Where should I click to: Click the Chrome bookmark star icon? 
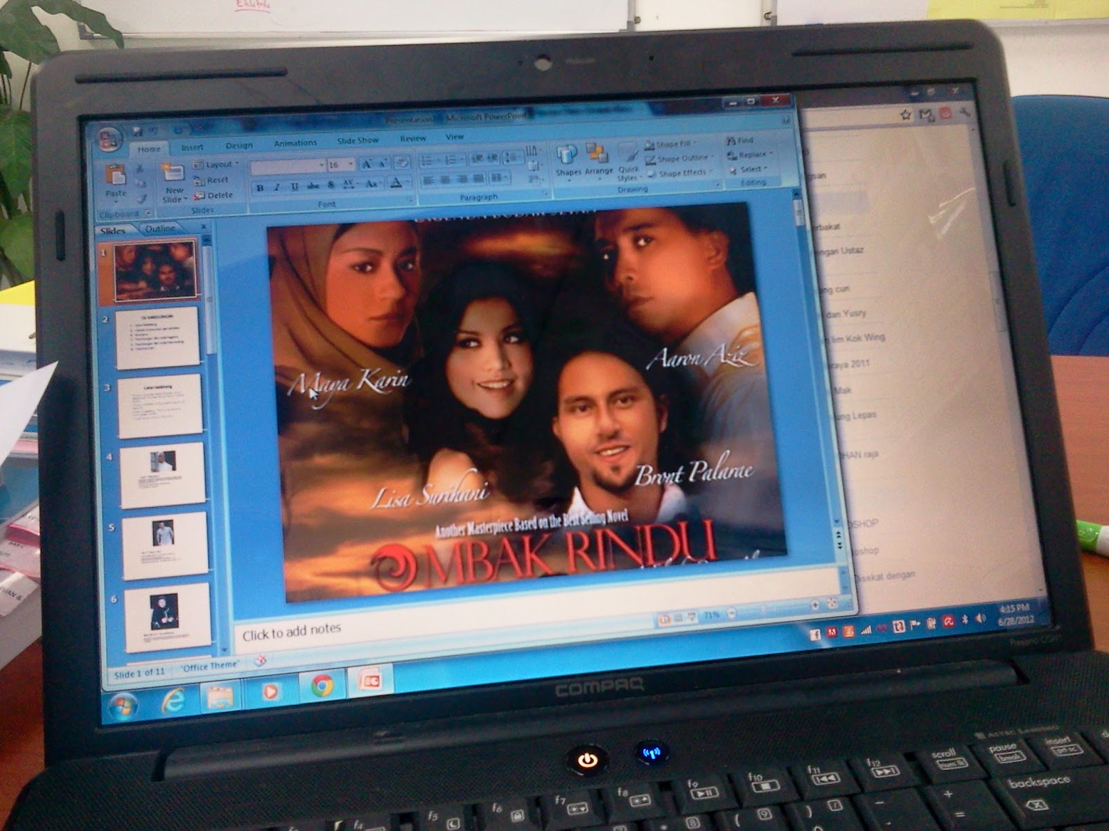pyautogui.click(x=905, y=115)
